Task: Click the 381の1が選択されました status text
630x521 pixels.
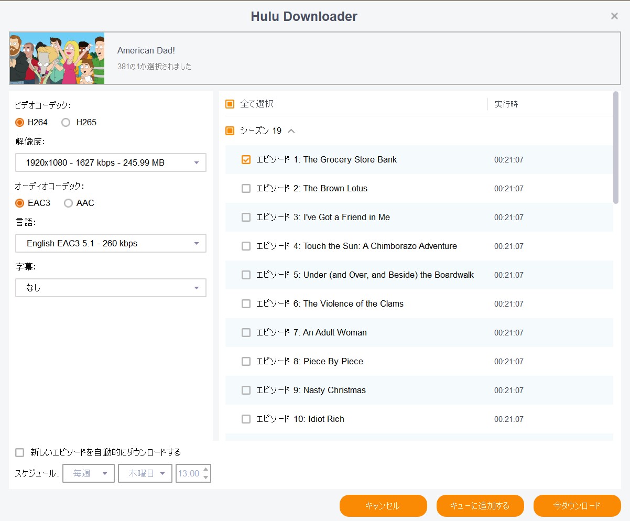Action: (154, 67)
